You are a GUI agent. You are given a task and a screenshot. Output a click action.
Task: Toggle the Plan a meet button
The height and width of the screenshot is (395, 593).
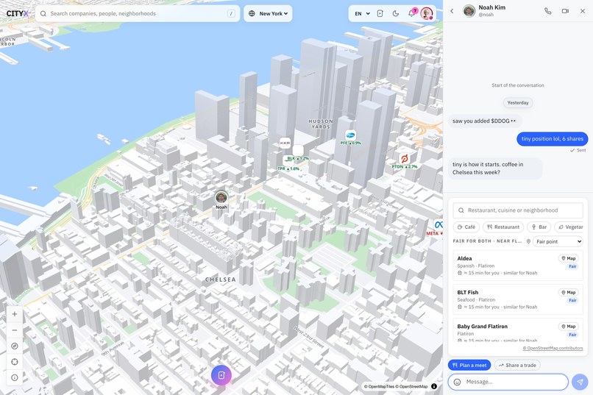[469, 365]
